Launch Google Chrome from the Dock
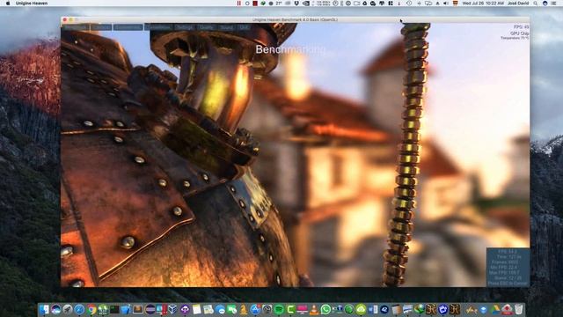 [91, 309]
